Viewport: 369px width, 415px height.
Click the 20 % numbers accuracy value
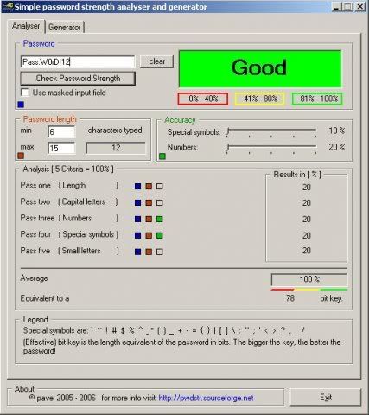(337, 147)
